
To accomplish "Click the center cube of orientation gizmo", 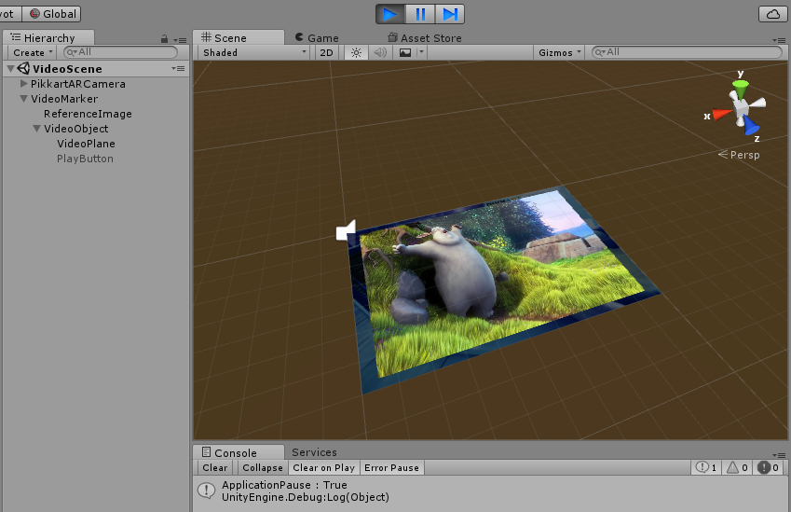I will click(741, 107).
